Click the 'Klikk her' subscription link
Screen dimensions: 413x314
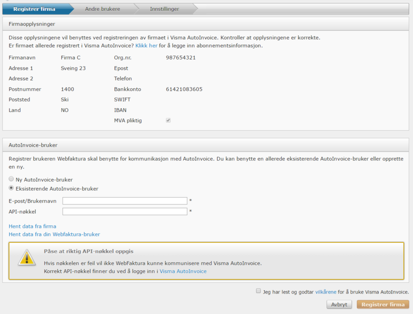(146, 46)
